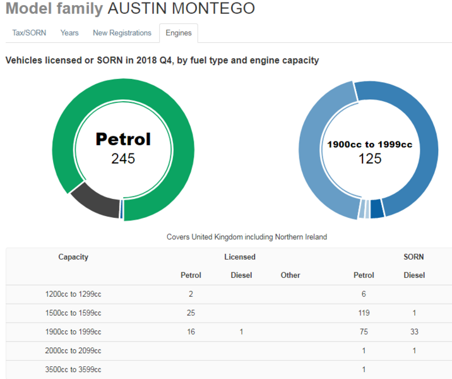Click SORN diesel value 1 in 1500cc row
Image resolution: width=452 pixels, height=379 pixels.
pyautogui.click(x=414, y=313)
